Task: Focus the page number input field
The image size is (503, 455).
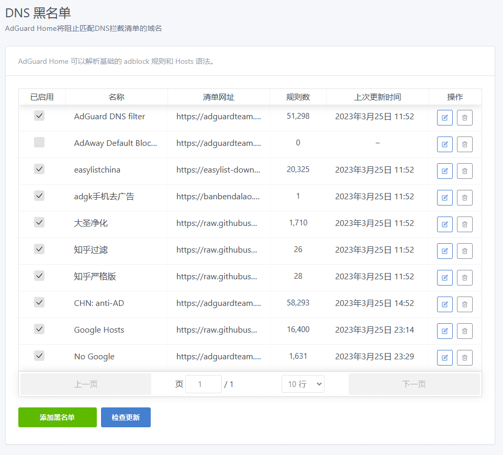Action: coord(203,384)
